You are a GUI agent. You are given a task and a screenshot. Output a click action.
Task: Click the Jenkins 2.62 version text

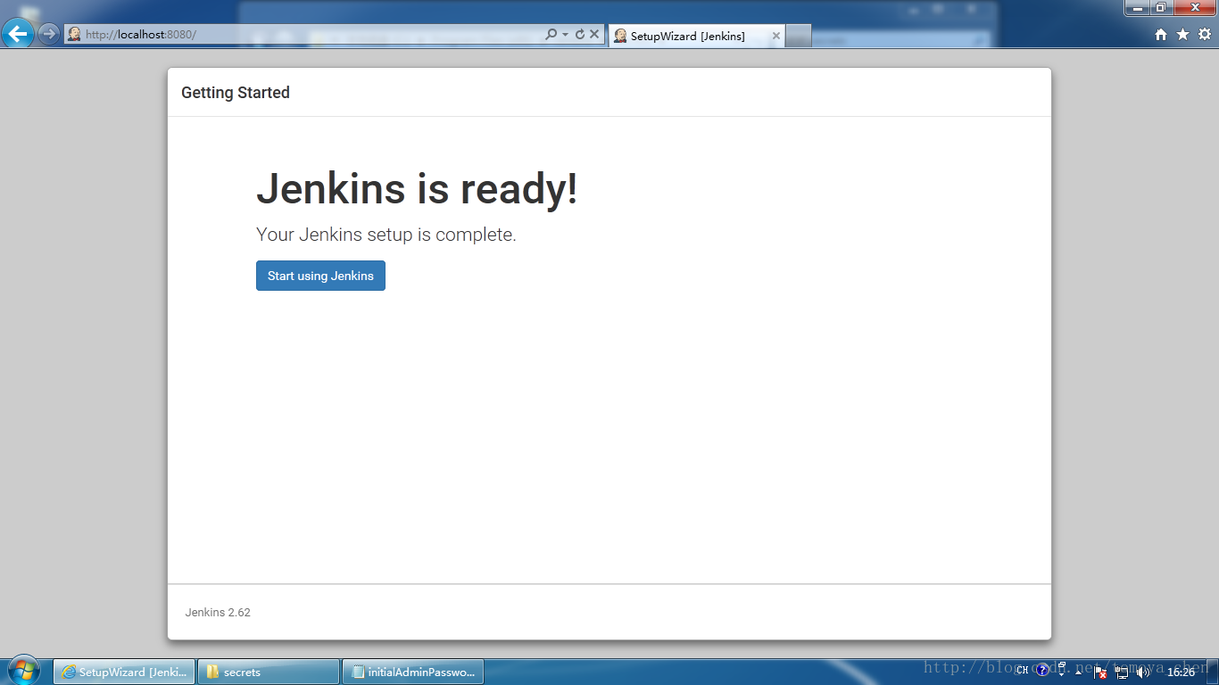pos(218,613)
